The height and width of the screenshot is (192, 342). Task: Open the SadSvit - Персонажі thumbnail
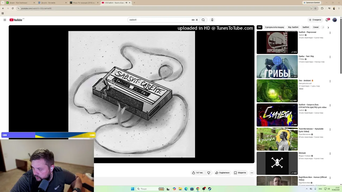[x=277, y=42]
